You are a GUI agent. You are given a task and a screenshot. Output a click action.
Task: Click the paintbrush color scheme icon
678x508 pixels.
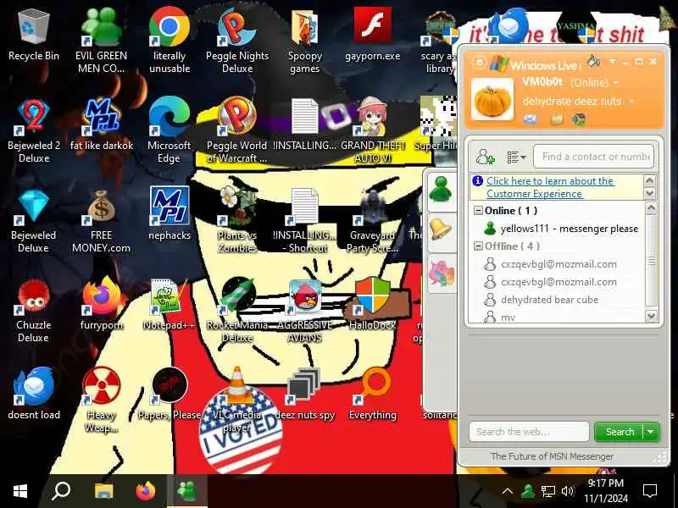tap(594, 61)
